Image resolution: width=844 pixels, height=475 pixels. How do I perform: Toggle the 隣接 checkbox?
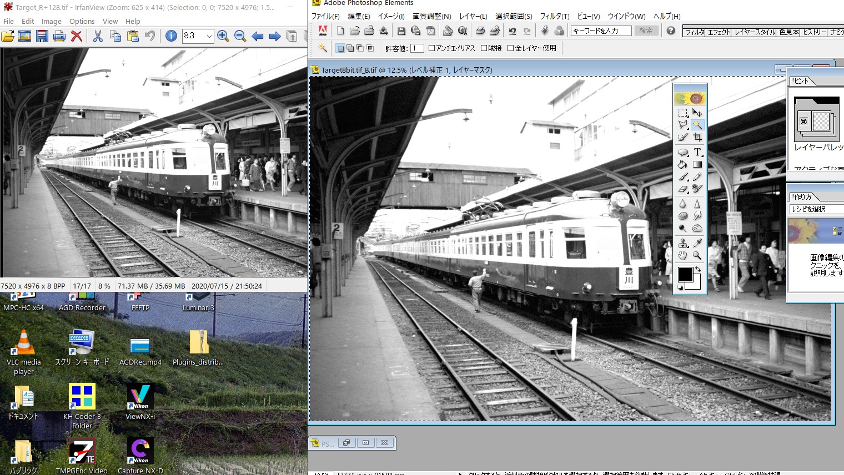coord(484,48)
